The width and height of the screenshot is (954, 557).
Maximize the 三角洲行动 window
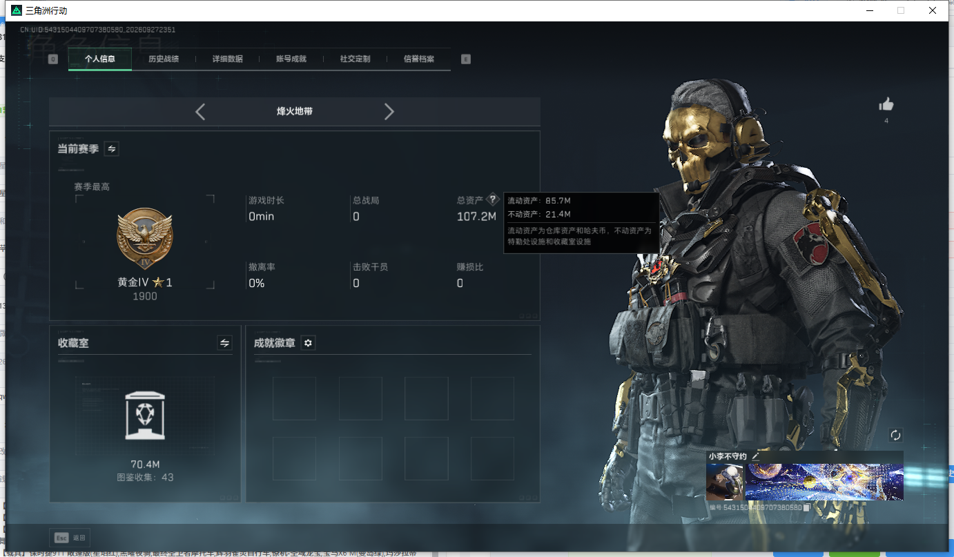[901, 10]
